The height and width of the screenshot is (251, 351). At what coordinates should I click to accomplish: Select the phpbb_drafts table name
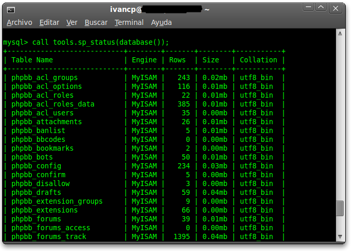pyautogui.click(x=36, y=192)
